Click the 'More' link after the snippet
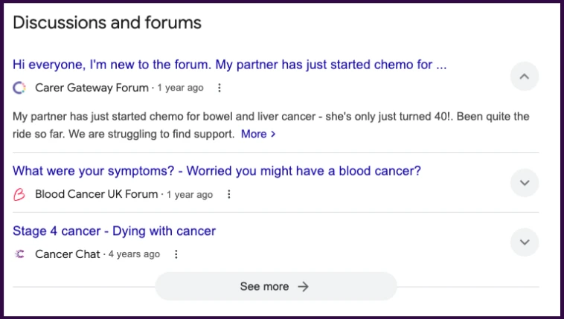Viewport: 564px width, 319px height. [x=258, y=134]
